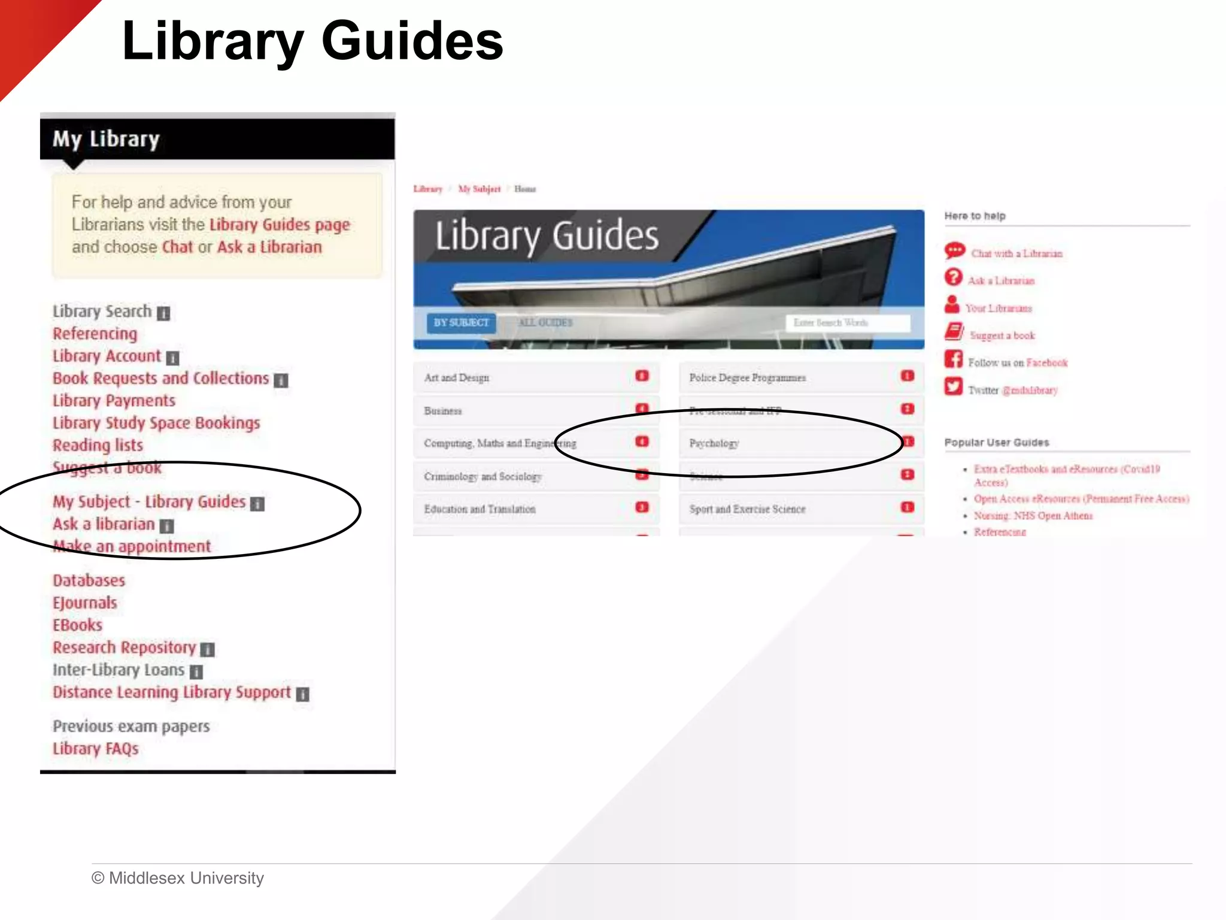The width and height of the screenshot is (1226, 920).
Task: Open the Research Repository link
Action: (x=124, y=647)
